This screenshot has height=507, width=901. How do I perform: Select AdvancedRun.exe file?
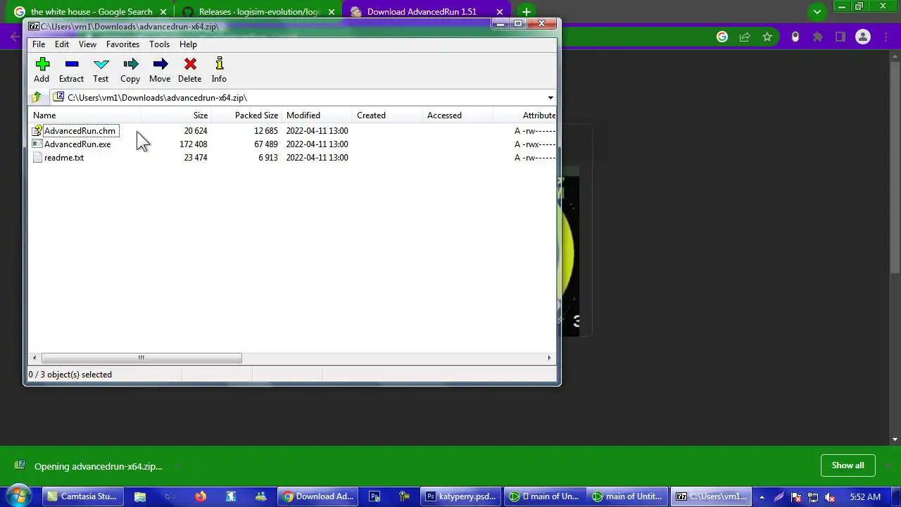(x=77, y=144)
